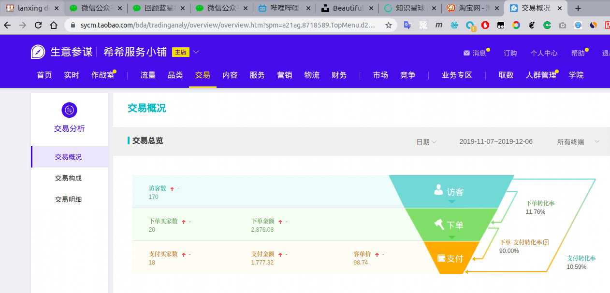Image resolution: width=610 pixels, height=293 pixels.
Task: Open the 日期 dropdown
Action: [426, 141]
